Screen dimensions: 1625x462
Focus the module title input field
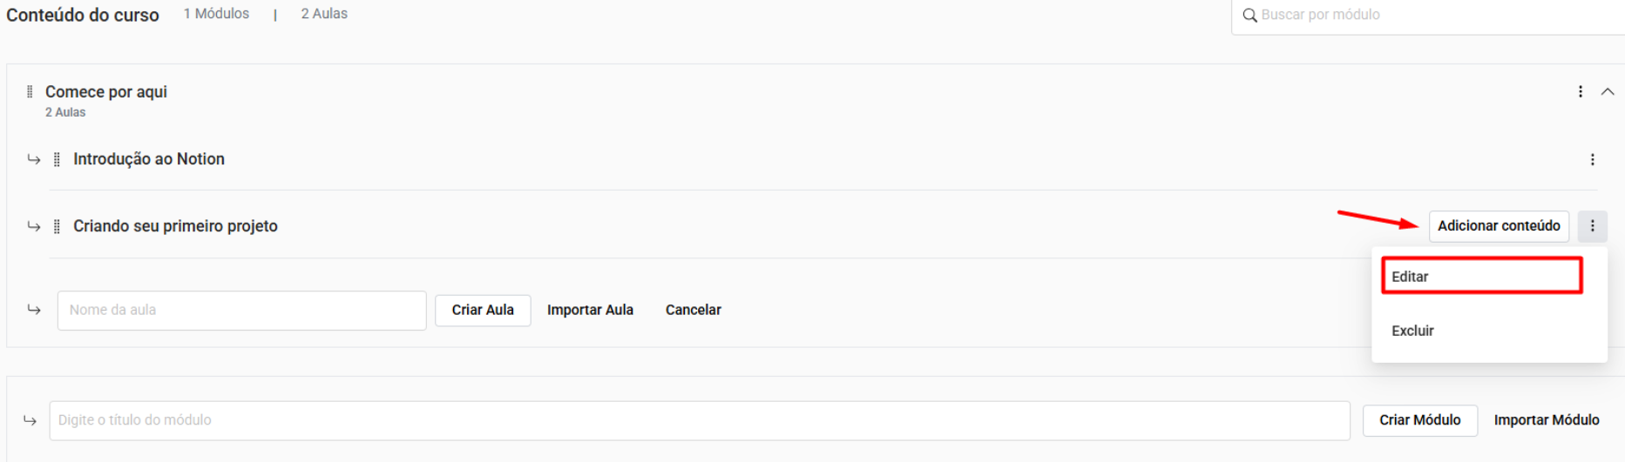(699, 420)
